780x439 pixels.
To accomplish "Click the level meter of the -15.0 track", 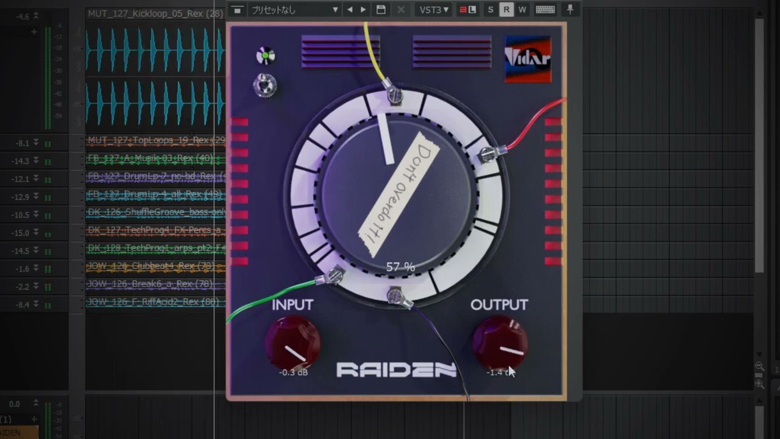I will pyautogui.click(x=48, y=234).
